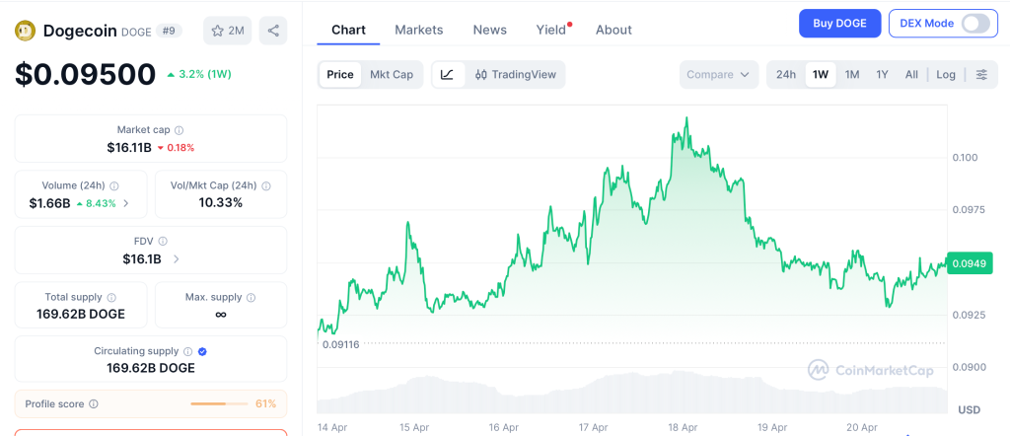
Task: Expand FDV details chevron
Action: [x=177, y=258]
